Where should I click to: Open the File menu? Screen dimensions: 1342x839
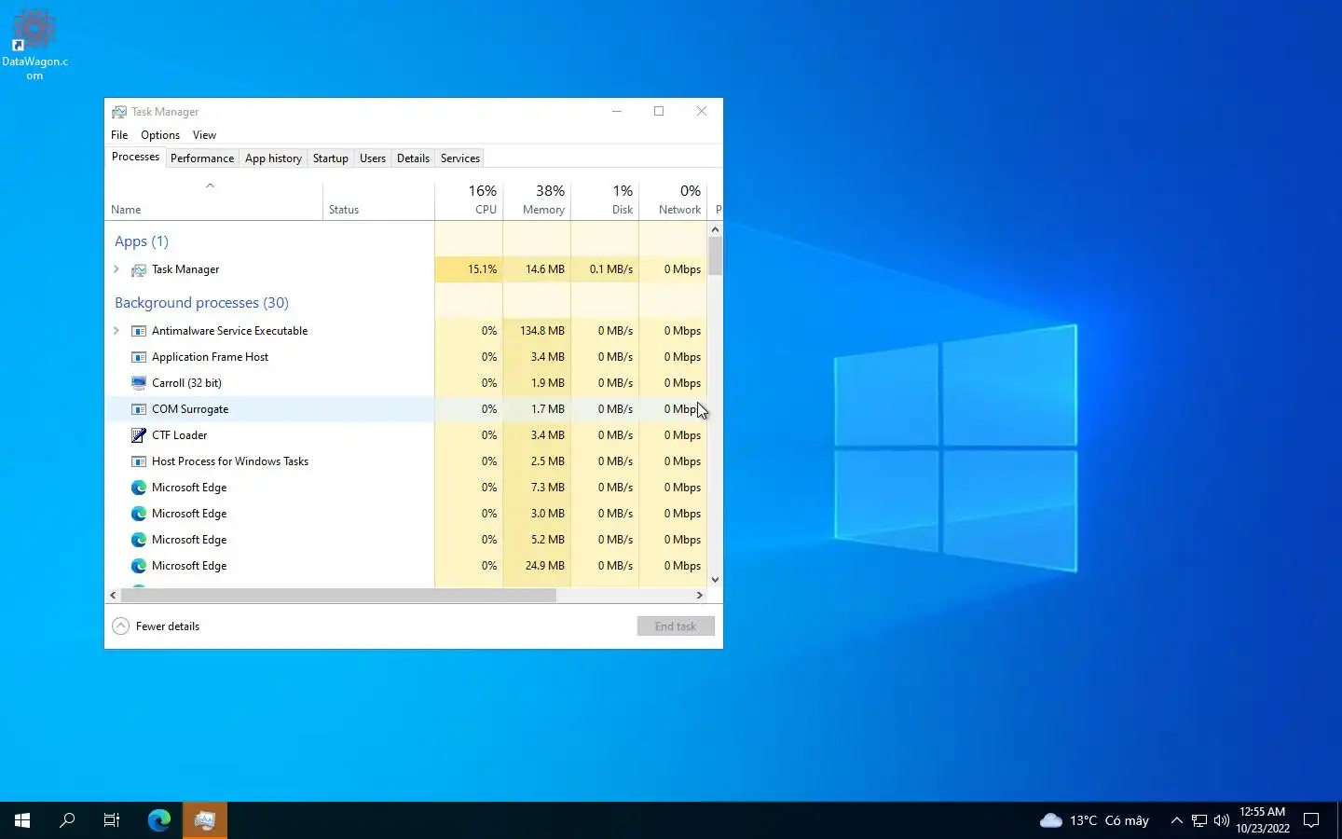pyautogui.click(x=119, y=135)
